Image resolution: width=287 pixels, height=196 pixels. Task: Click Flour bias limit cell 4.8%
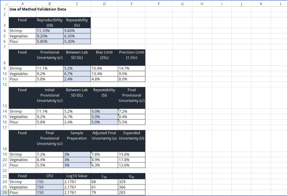pos(104,79)
